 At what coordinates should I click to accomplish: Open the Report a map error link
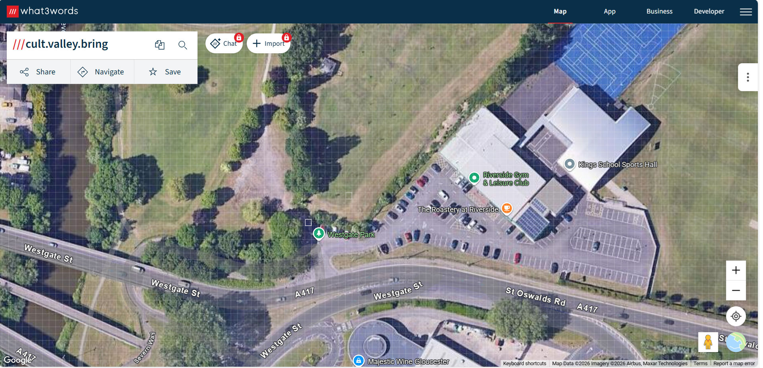click(734, 364)
